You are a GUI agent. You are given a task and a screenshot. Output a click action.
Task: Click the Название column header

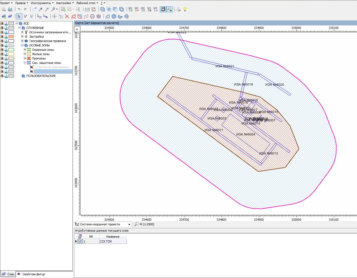click(113, 237)
